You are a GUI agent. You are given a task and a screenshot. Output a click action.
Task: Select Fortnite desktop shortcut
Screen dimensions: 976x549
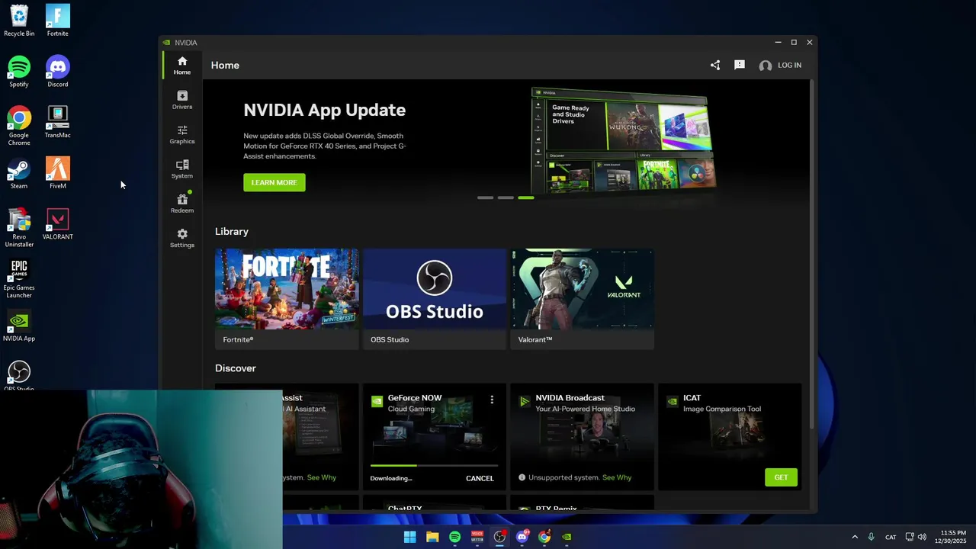(x=58, y=21)
